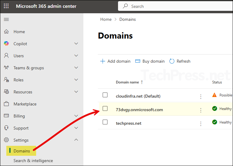Open Home in the left navigation

(19, 32)
